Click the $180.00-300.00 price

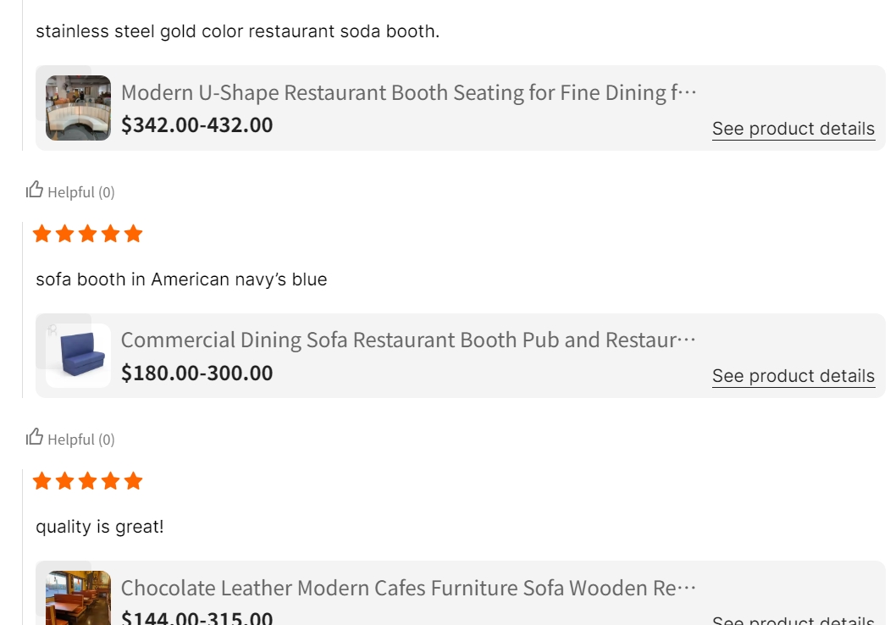pyautogui.click(x=196, y=373)
